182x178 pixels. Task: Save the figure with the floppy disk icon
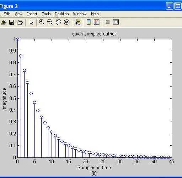pyautogui.click(x=12, y=22)
